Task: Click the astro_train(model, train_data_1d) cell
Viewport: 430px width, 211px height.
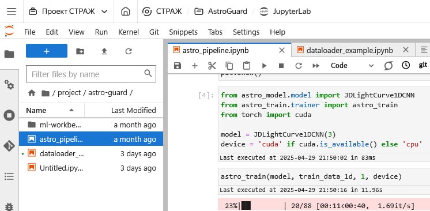Action: [324, 176]
